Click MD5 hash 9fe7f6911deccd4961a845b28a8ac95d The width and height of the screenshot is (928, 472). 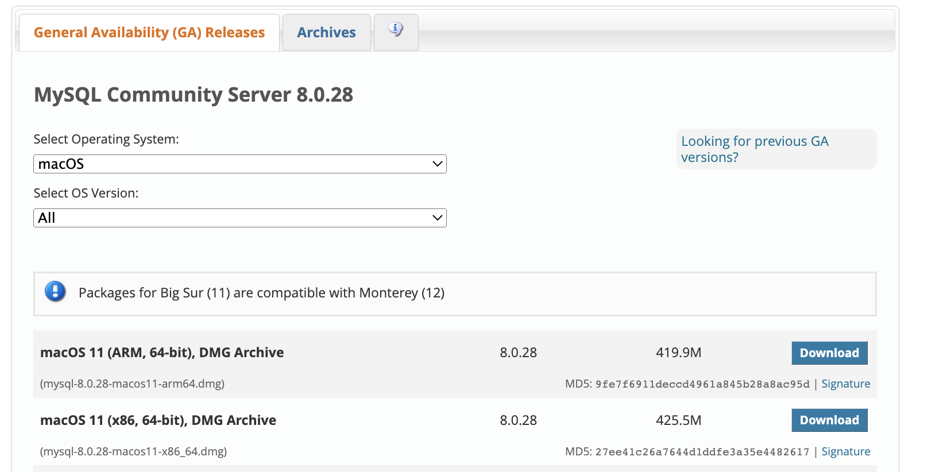(702, 384)
